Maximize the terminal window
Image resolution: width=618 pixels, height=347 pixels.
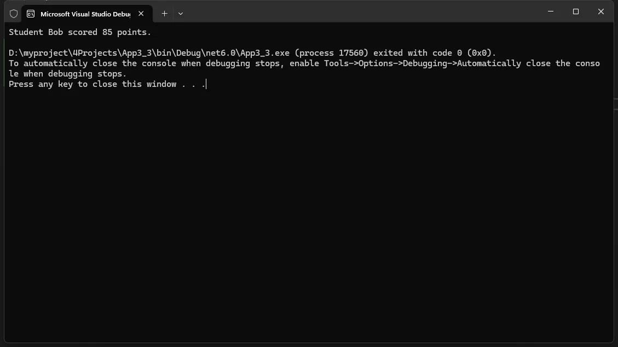pyautogui.click(x=576, y=11)
